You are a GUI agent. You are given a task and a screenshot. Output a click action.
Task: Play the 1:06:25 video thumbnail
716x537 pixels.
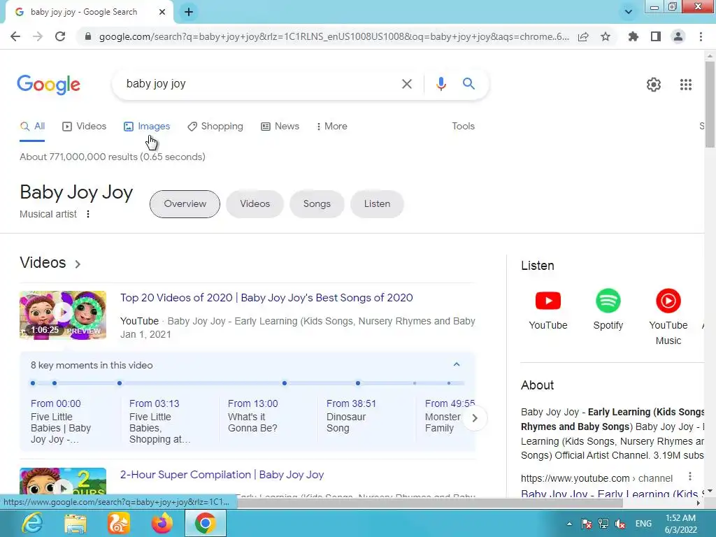click(63, 315)
